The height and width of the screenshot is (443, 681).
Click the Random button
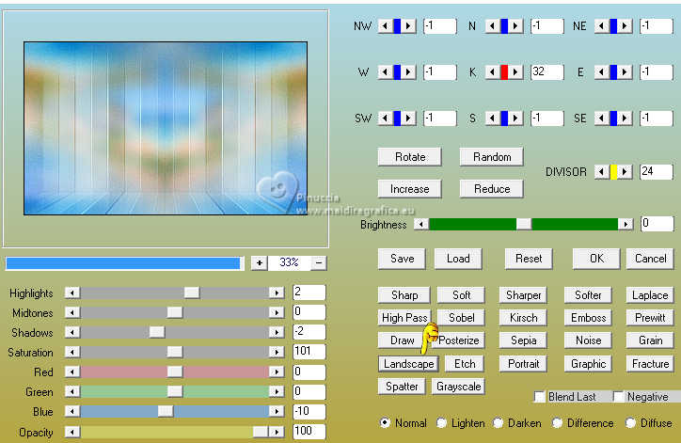(x=492, y=157)
